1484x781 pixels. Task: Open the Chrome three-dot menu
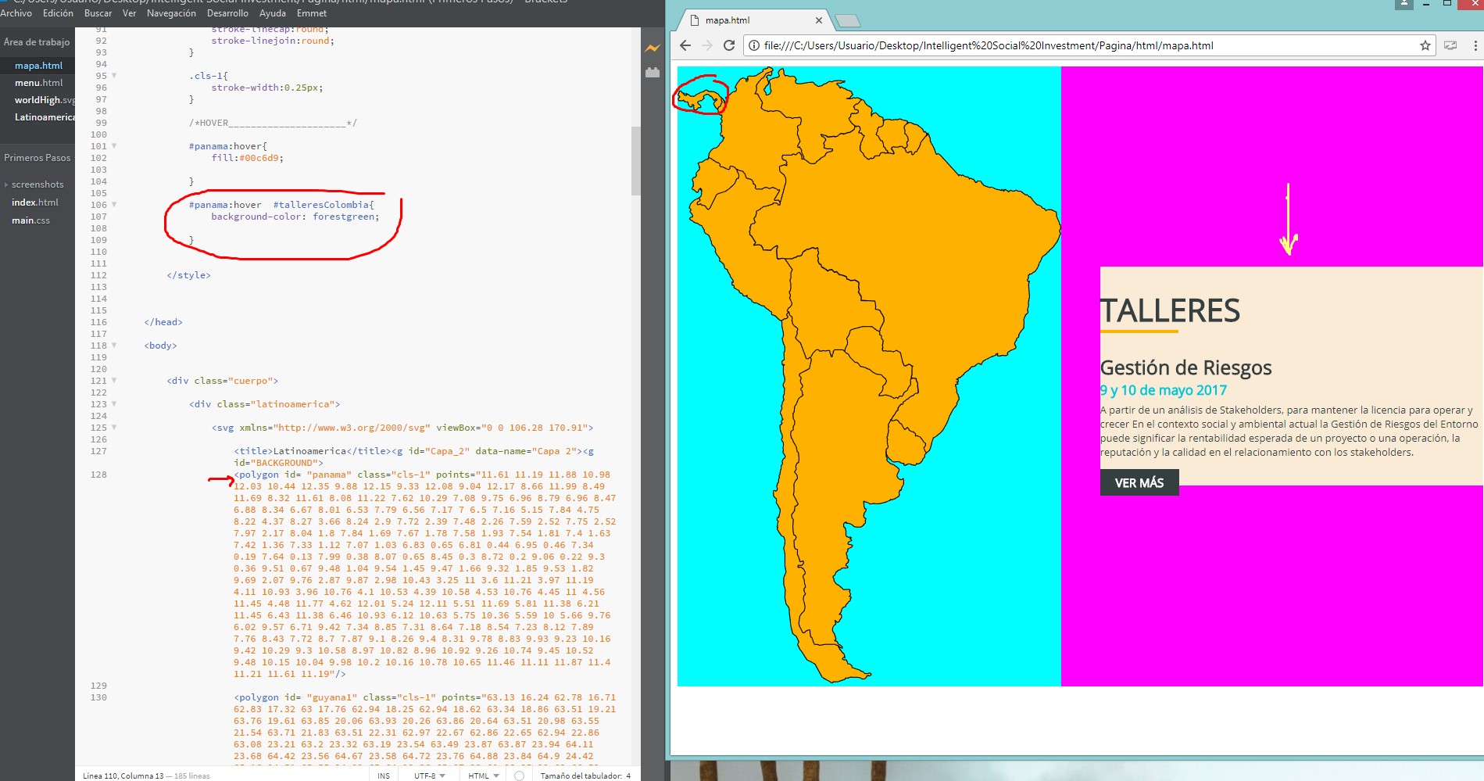(x=1475, y=45)
